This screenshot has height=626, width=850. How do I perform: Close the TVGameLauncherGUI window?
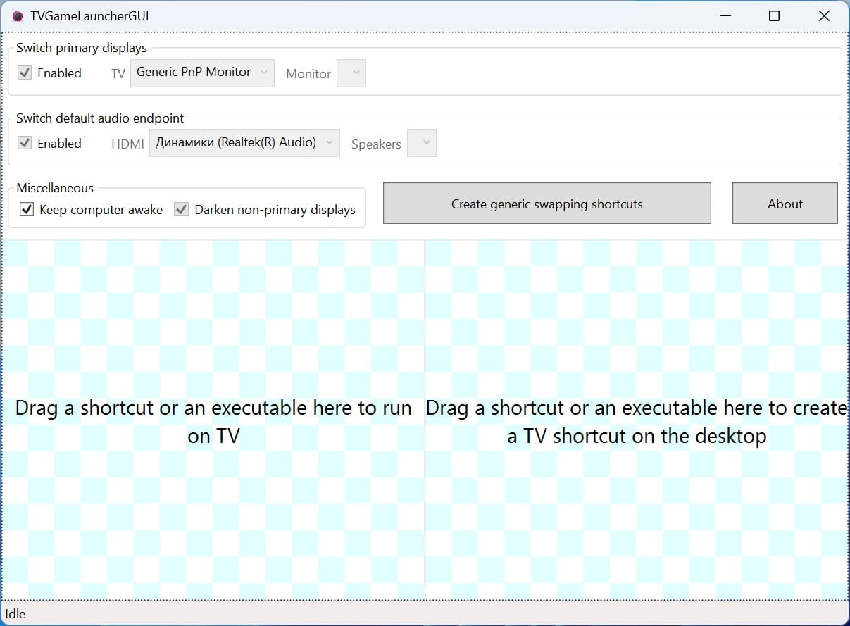[x=824, y=16]
